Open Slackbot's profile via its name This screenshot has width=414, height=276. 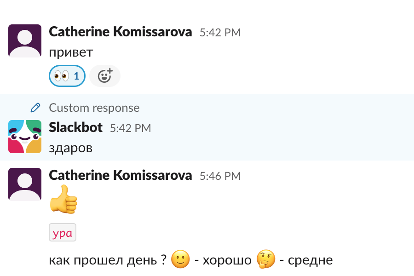click(75, 127)
